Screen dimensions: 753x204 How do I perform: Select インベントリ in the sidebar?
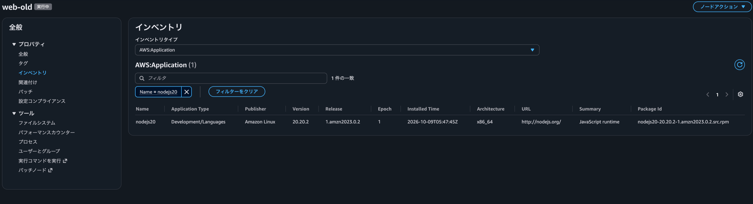tap(32, 73)
